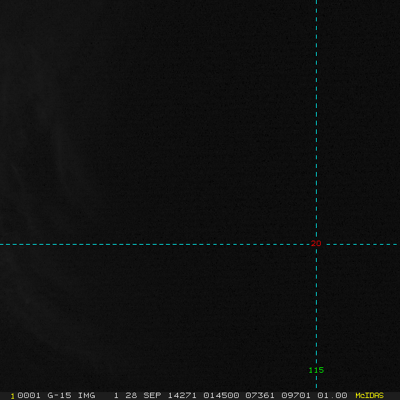
Task: Click the band number 1 after IMG
Action: (116, 395)
